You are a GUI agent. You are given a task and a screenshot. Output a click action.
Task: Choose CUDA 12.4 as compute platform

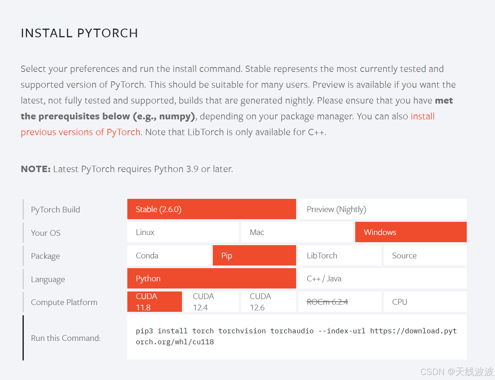coord(211,301)
